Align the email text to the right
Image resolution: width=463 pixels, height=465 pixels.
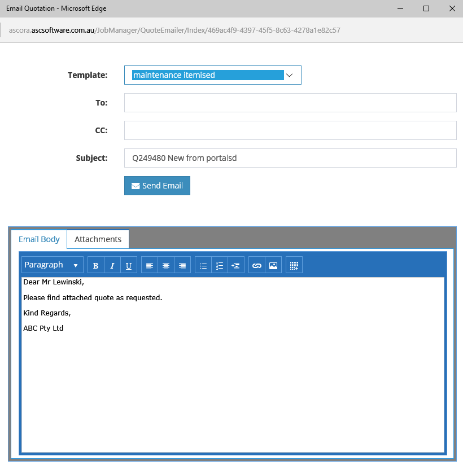[182, 265]
